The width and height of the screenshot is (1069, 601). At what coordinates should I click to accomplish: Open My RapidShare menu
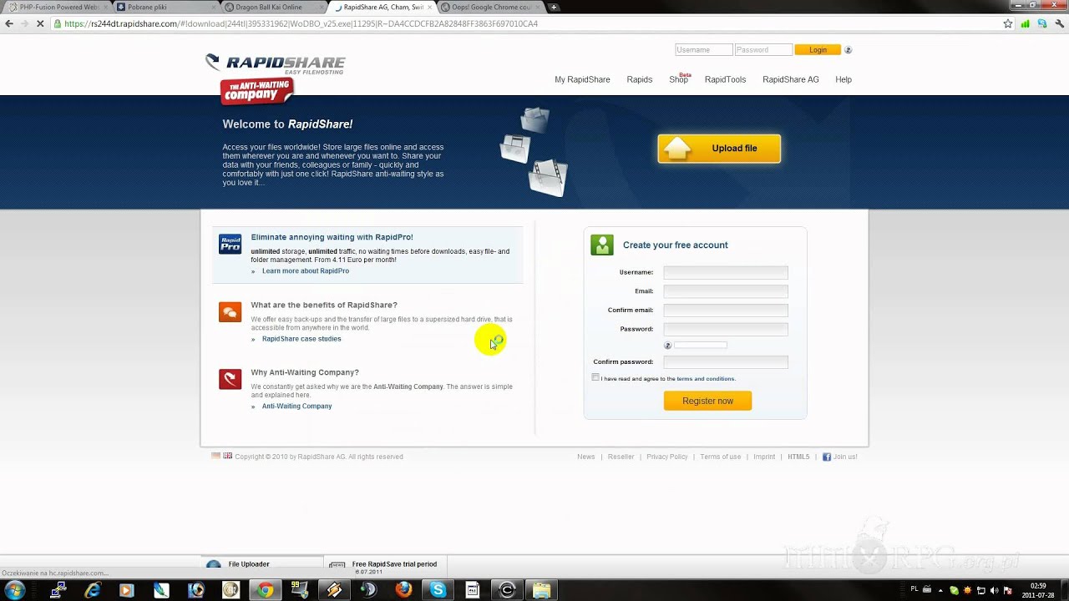pos(582,80)
